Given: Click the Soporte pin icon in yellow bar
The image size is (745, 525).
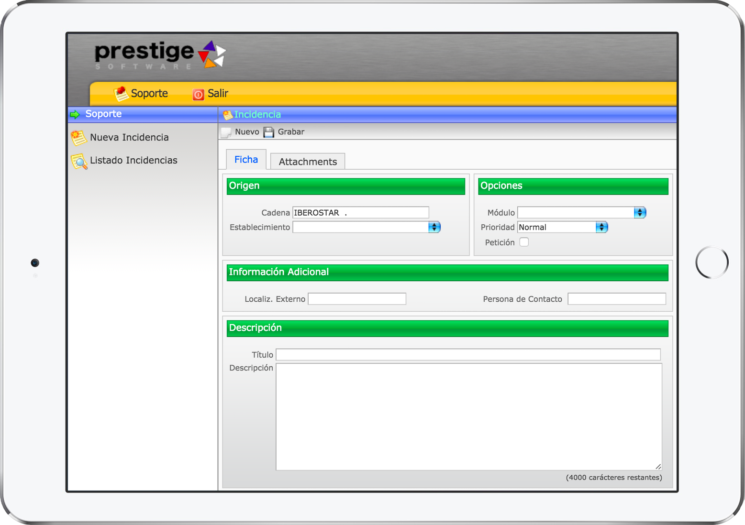Looking at the screenshot, I should pos(121,94).
